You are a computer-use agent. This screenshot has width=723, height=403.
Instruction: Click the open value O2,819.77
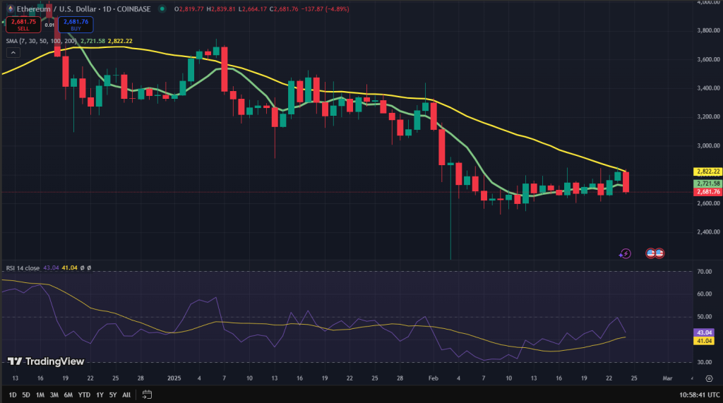(x=189, y=8)
